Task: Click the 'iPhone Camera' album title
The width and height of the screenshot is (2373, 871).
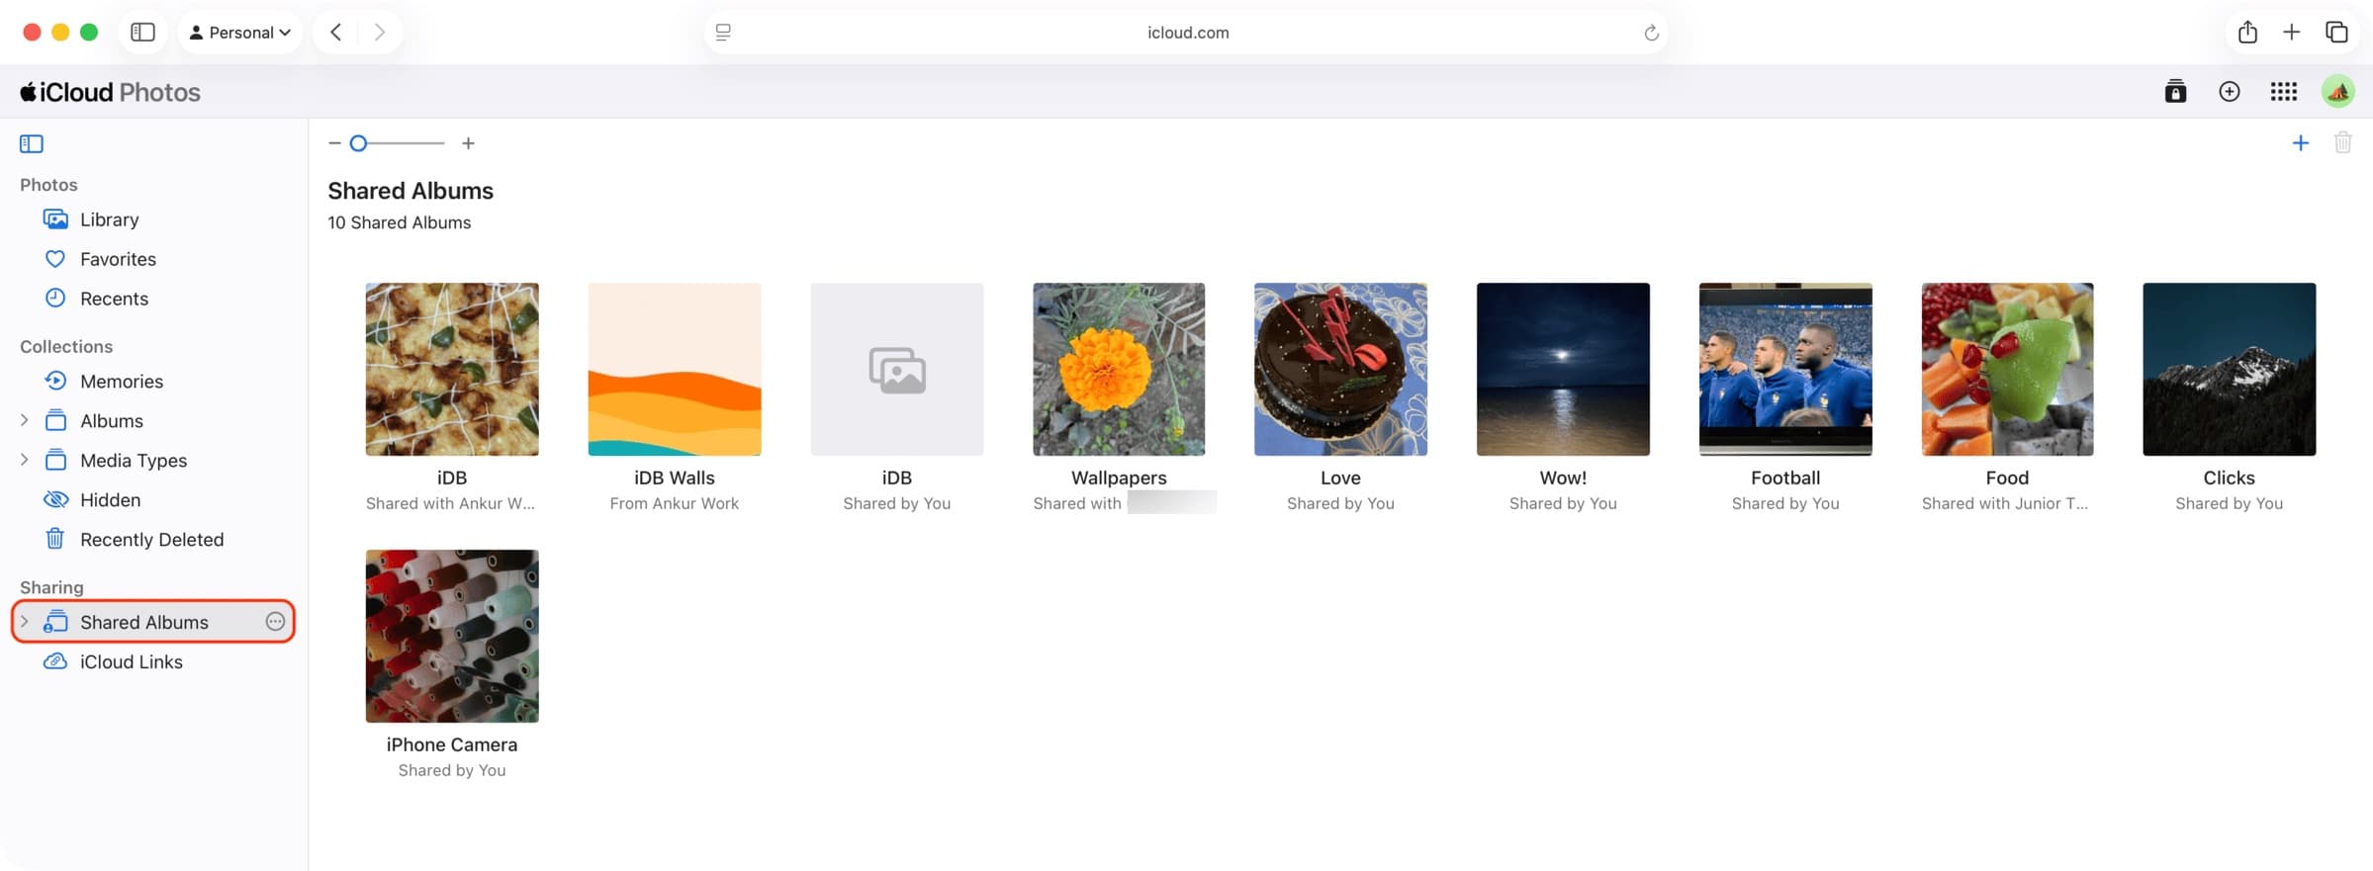Action: (x=452, y=744)
